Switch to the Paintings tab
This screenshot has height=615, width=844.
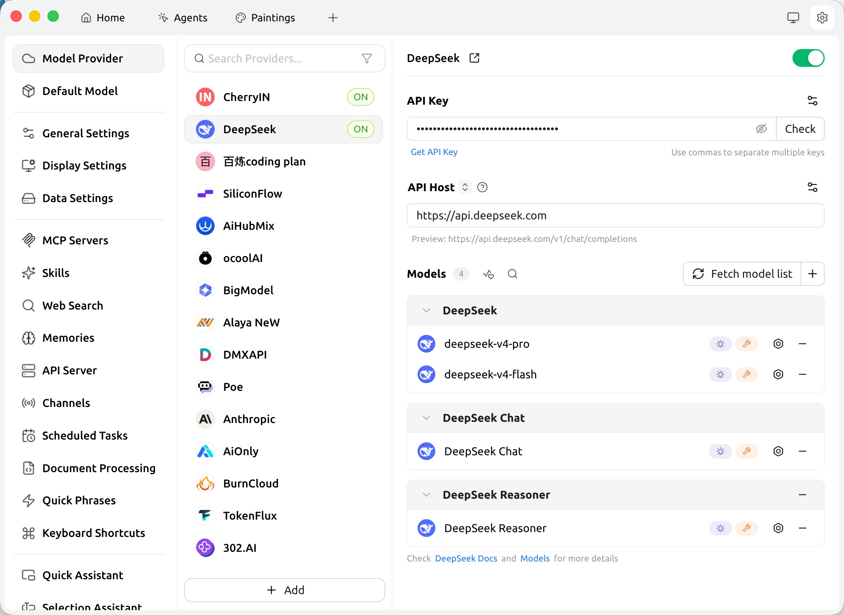click(265, 18)
